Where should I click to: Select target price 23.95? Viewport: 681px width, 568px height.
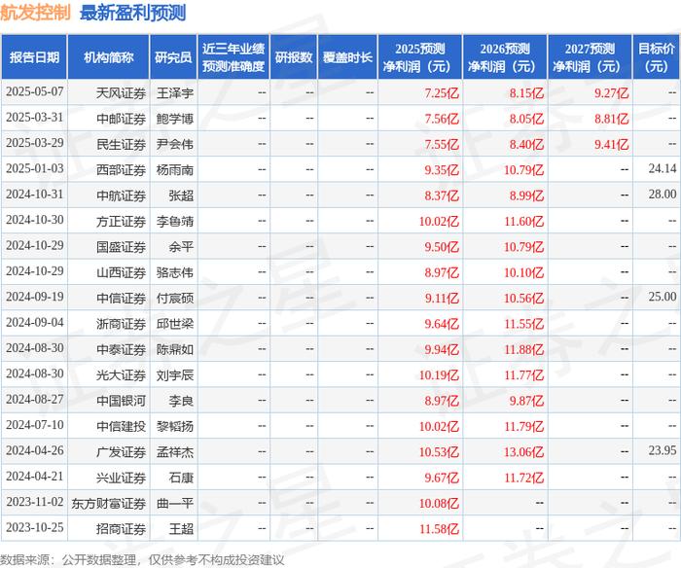click(x=663, y=450)
